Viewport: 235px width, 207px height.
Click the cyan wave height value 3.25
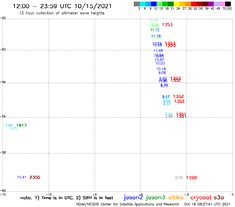click(x=13, y=128)
